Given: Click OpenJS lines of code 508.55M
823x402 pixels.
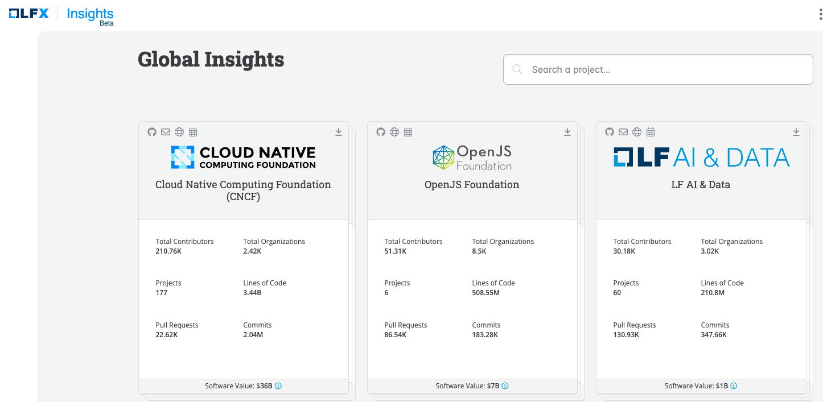Looking at the screenshot, I should tap(485, 293).
